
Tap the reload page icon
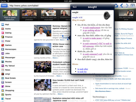(116, 6)
